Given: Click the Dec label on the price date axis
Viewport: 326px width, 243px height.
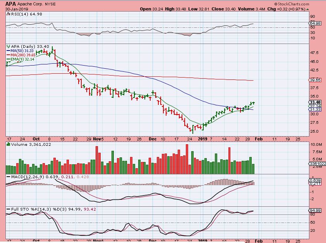Looking at the screenshot, I should pos(153,139).
